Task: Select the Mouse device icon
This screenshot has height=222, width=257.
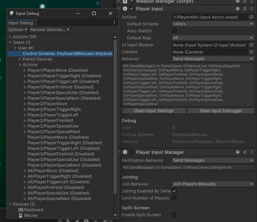Action: pyautogui.click(x=21, y=215)
